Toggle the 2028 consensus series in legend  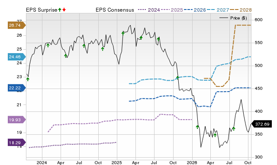pyautogui.click(x=241, y=10)
